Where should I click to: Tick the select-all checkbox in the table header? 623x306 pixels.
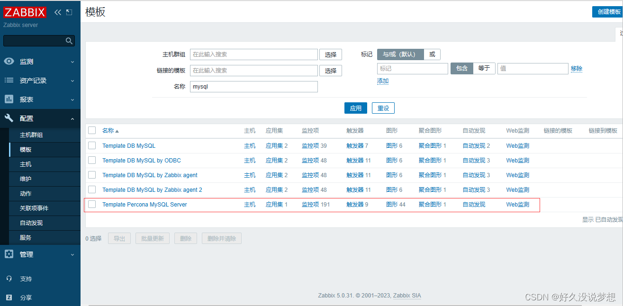point(92,131)
